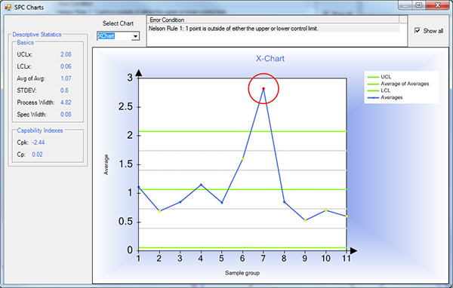Click the Average of Averages legend entry
Image resolution: width=453 pixels, height=288 pixels.
coord(398,84)
